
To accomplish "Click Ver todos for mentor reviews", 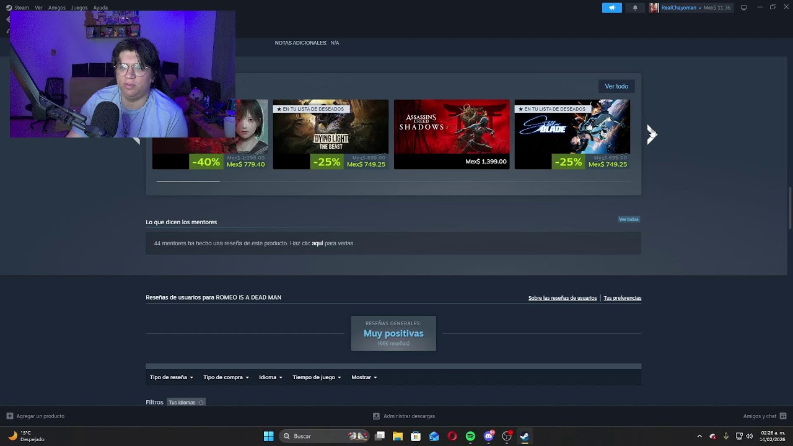I will [629, 219].
